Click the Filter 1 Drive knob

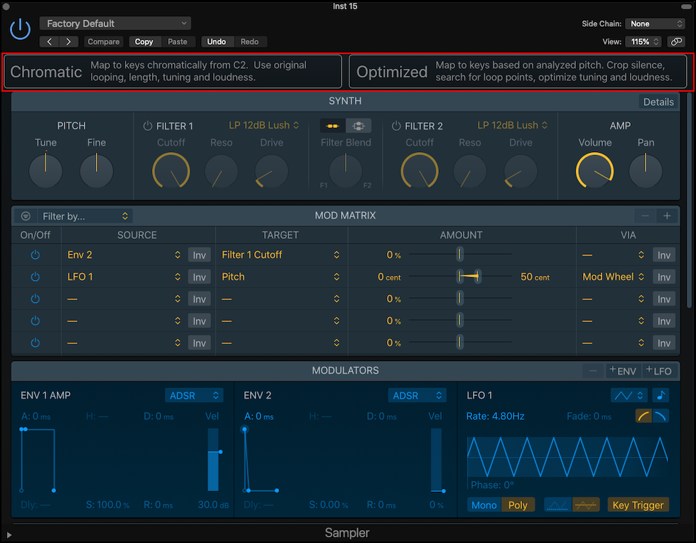(x=271, y=171)
